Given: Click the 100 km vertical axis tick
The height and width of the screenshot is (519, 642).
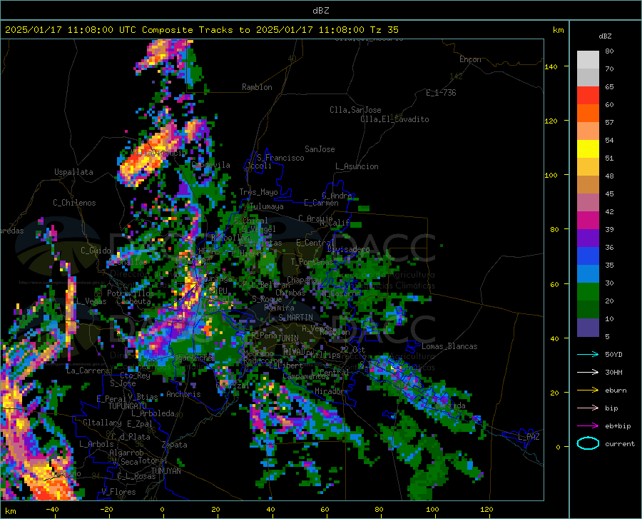Looking at the screenshot, I should pyautogui.click(x=551, y=175).
